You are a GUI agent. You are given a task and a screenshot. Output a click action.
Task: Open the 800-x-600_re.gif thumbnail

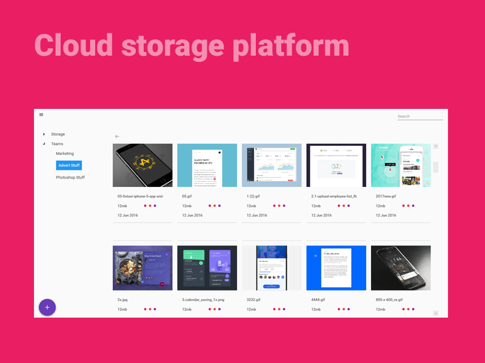pyautogui.click(x=400, y=267)
